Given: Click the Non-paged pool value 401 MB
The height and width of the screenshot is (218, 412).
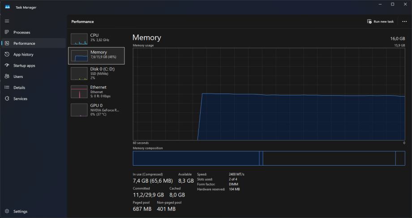Looking at the screenshot, I should 166,209.
